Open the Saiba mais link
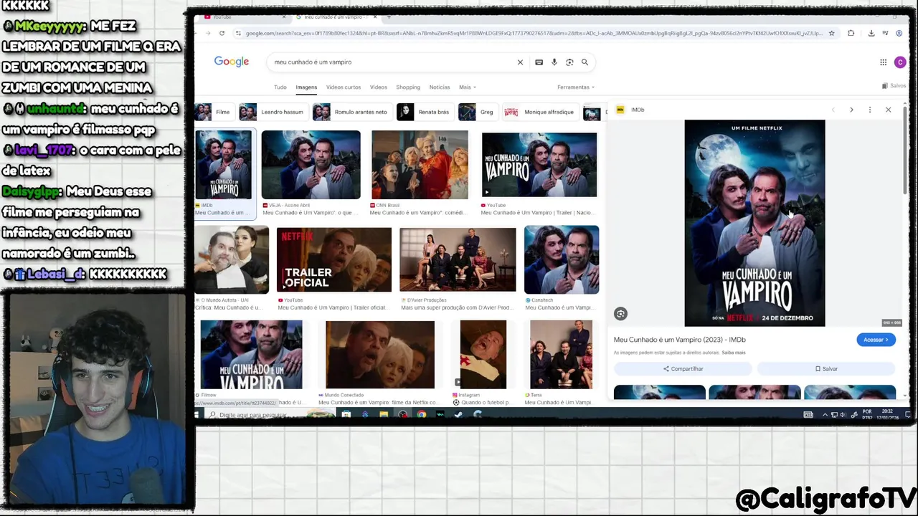 tap(734, 353)
